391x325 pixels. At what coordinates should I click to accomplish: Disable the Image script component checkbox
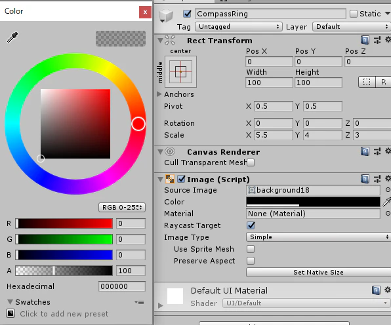point(181,179)
